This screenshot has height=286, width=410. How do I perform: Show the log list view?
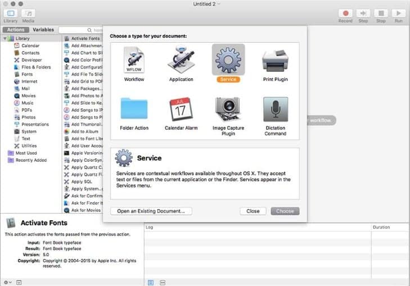(151, 283)
